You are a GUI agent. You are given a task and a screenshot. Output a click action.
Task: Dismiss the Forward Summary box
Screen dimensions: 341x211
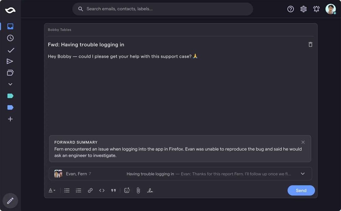pos(303,142)
